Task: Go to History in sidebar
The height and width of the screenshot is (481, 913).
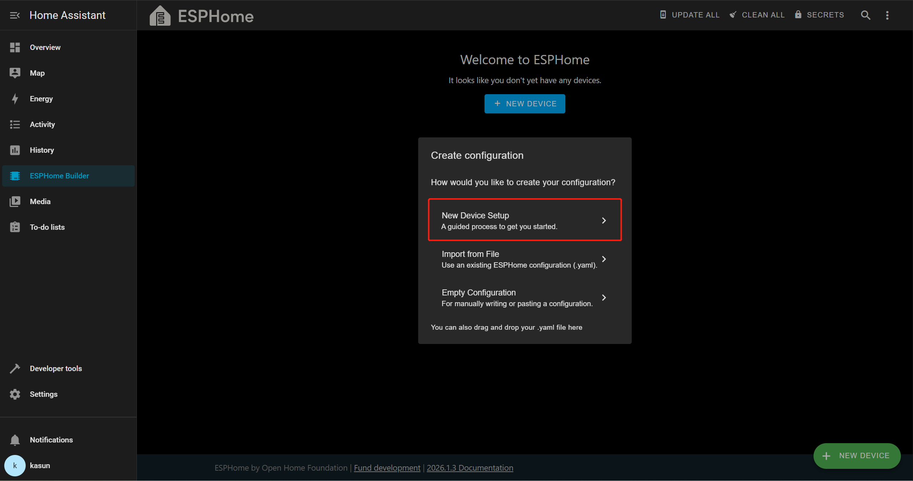Action: 42,150
